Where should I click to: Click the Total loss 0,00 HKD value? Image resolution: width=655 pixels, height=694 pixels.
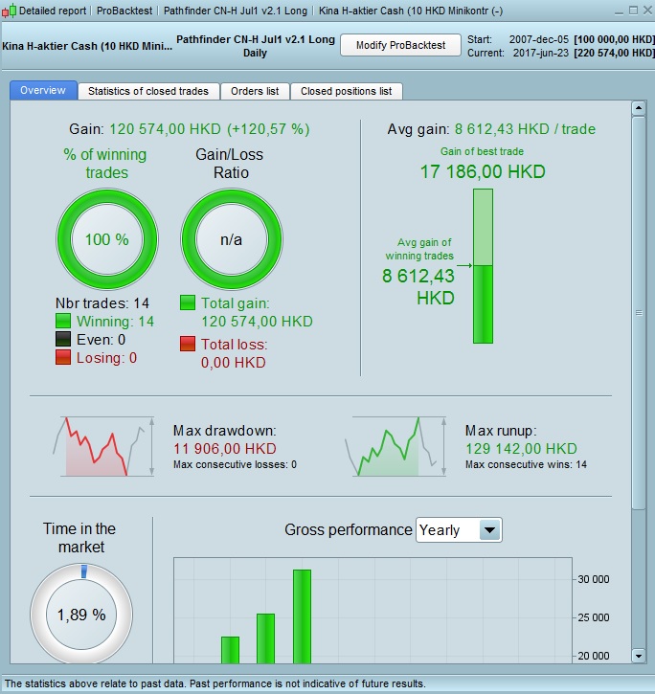pos(234,363)
